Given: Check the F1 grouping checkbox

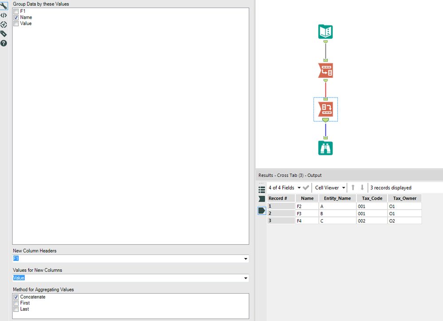Looking at the screenshot, I should (x=16, y=11).
